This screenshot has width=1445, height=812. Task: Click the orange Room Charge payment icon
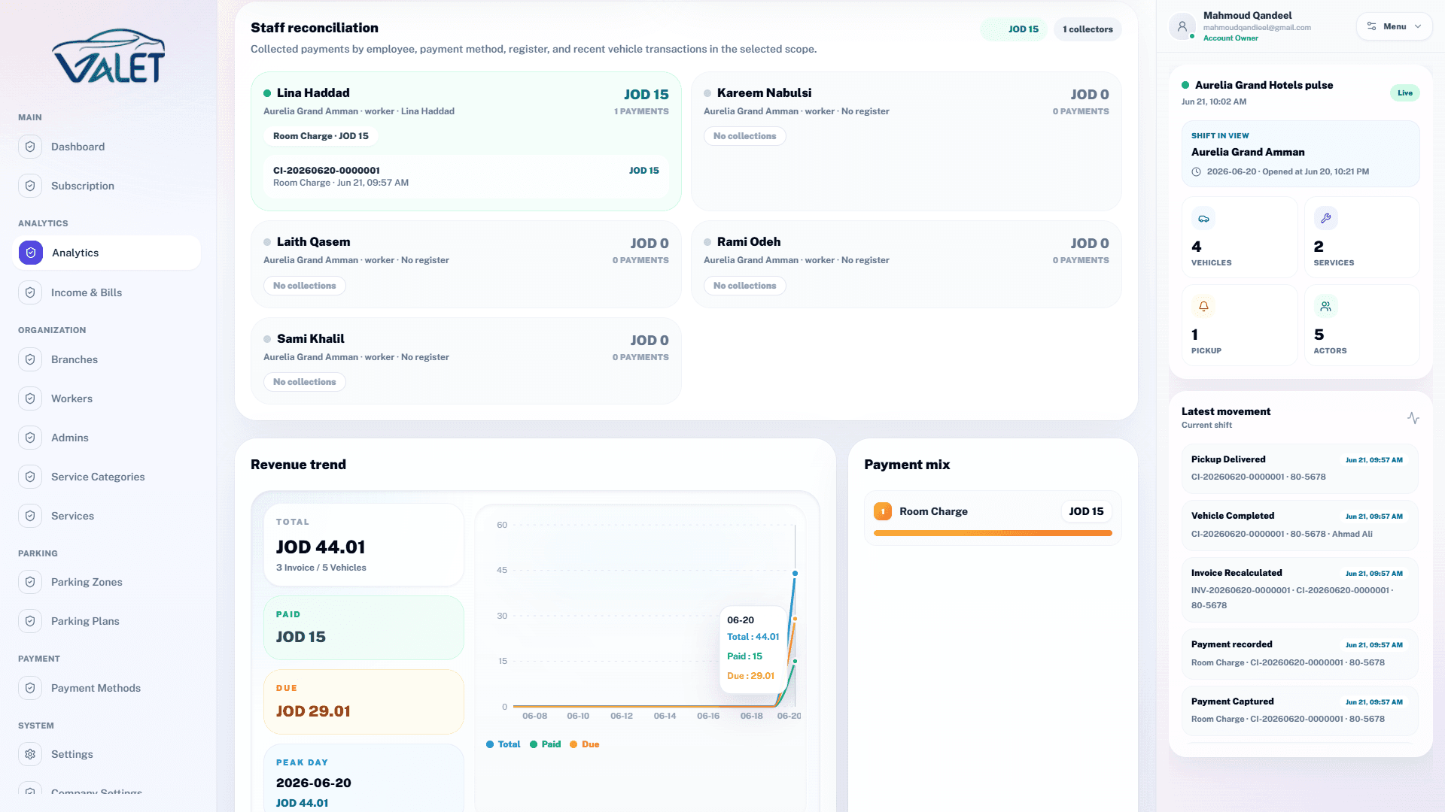(883, 511)
